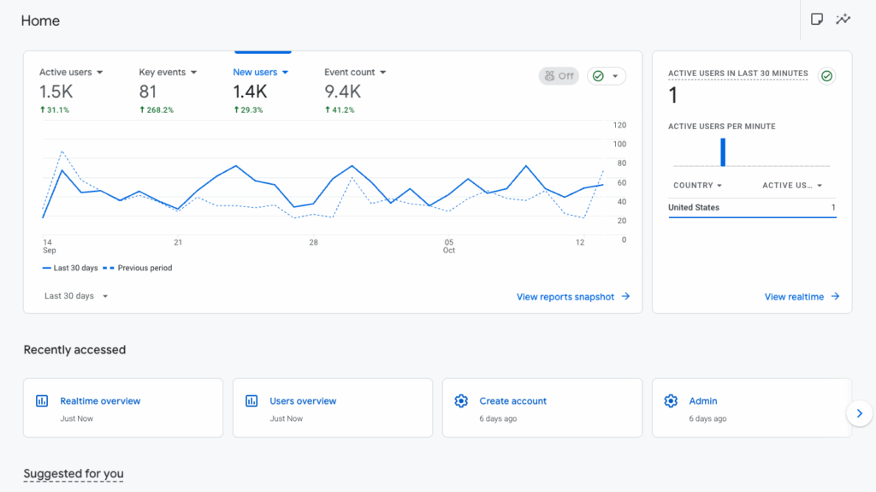The width and height of the screenshot is (876, 492).
Task: Expand the Last 30 days date range
Action: click(76, 296)
